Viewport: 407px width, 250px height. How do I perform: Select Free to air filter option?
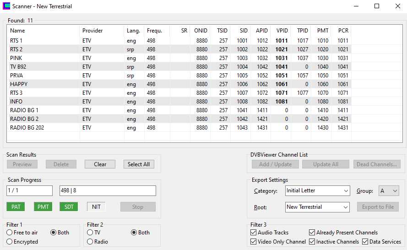click(22, 232)
